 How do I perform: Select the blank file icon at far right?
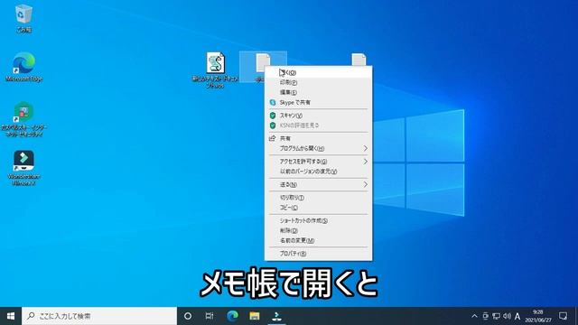click(359, 60)
